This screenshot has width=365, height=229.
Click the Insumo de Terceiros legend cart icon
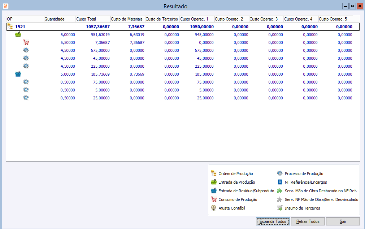pyautogui.click(x=280, y=208)
